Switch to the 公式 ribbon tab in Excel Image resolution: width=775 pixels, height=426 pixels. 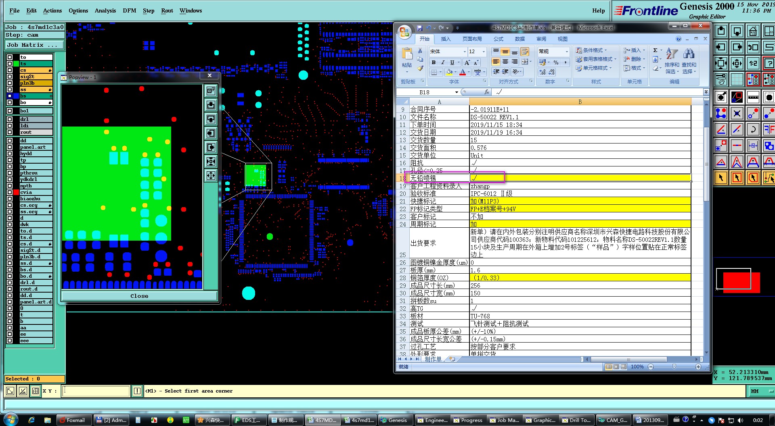click(499, 39)
